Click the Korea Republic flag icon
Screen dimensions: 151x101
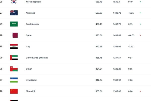point(14,2)
